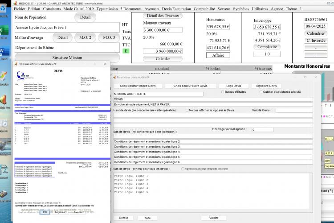Click the date field 08/04/2025
334x223 pixels.
316,26
